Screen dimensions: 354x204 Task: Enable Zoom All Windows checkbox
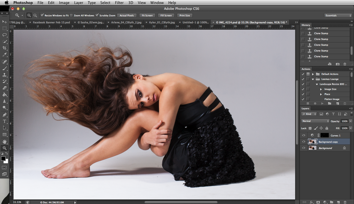tap(71, 15)
